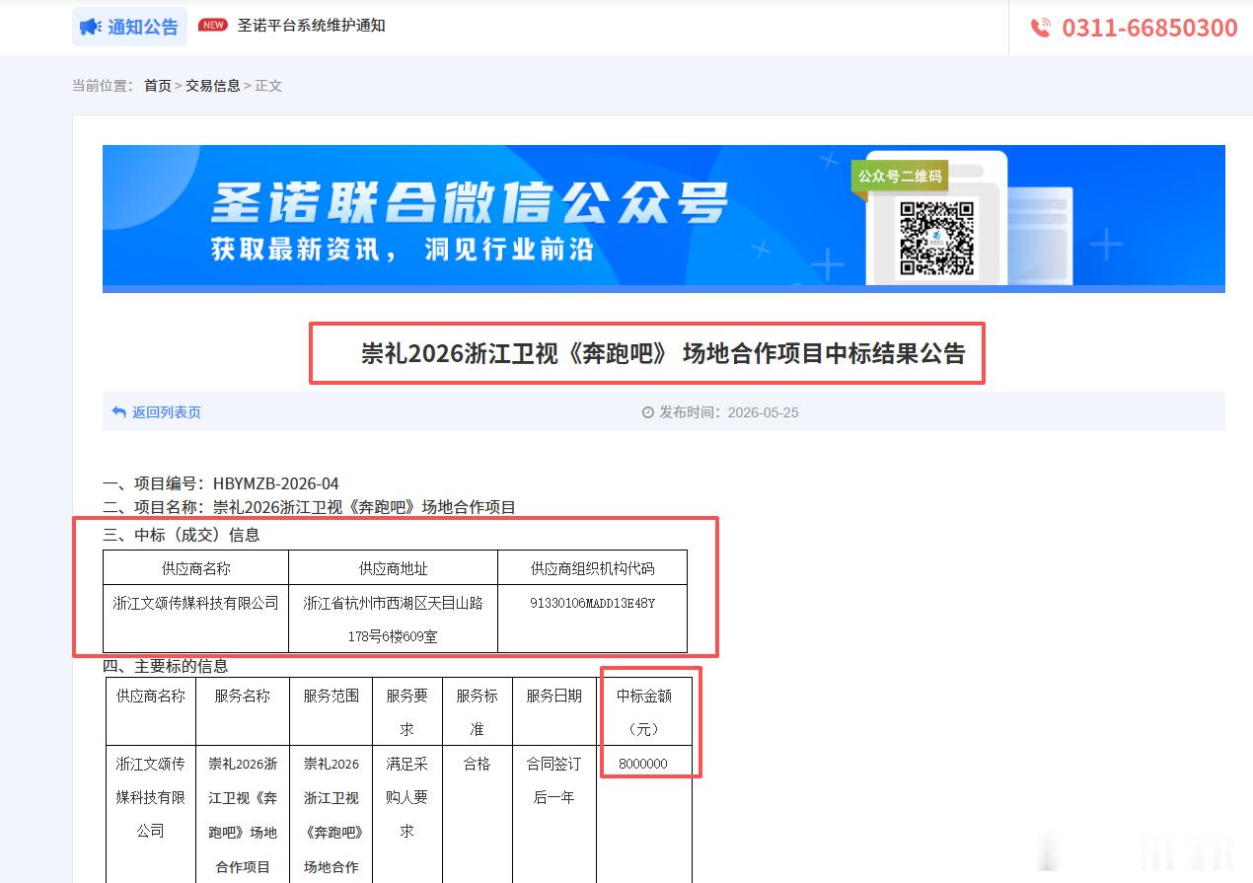Click the 四、主要标的信息 heading
This screenshot has height=883, width=1253.
coord(166,666)
